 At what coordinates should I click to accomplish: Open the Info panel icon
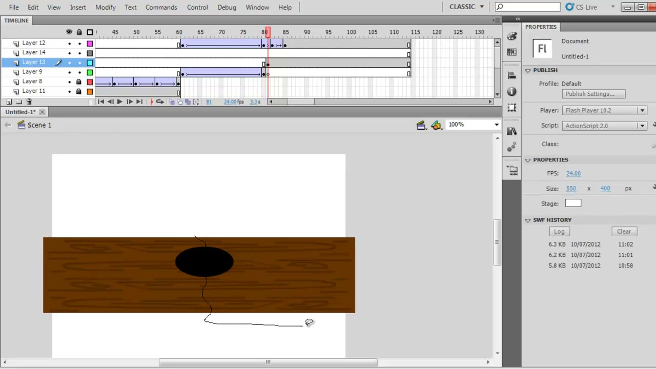point(511,91)
